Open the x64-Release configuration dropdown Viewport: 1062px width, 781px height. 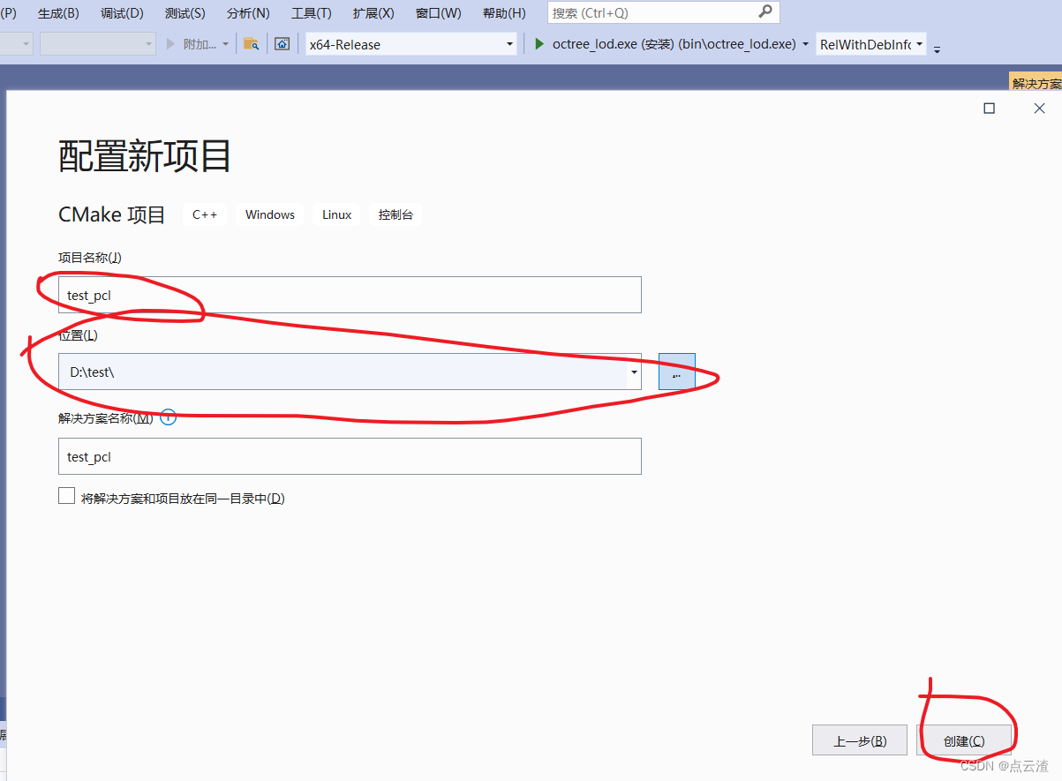(x=509, y=43)
